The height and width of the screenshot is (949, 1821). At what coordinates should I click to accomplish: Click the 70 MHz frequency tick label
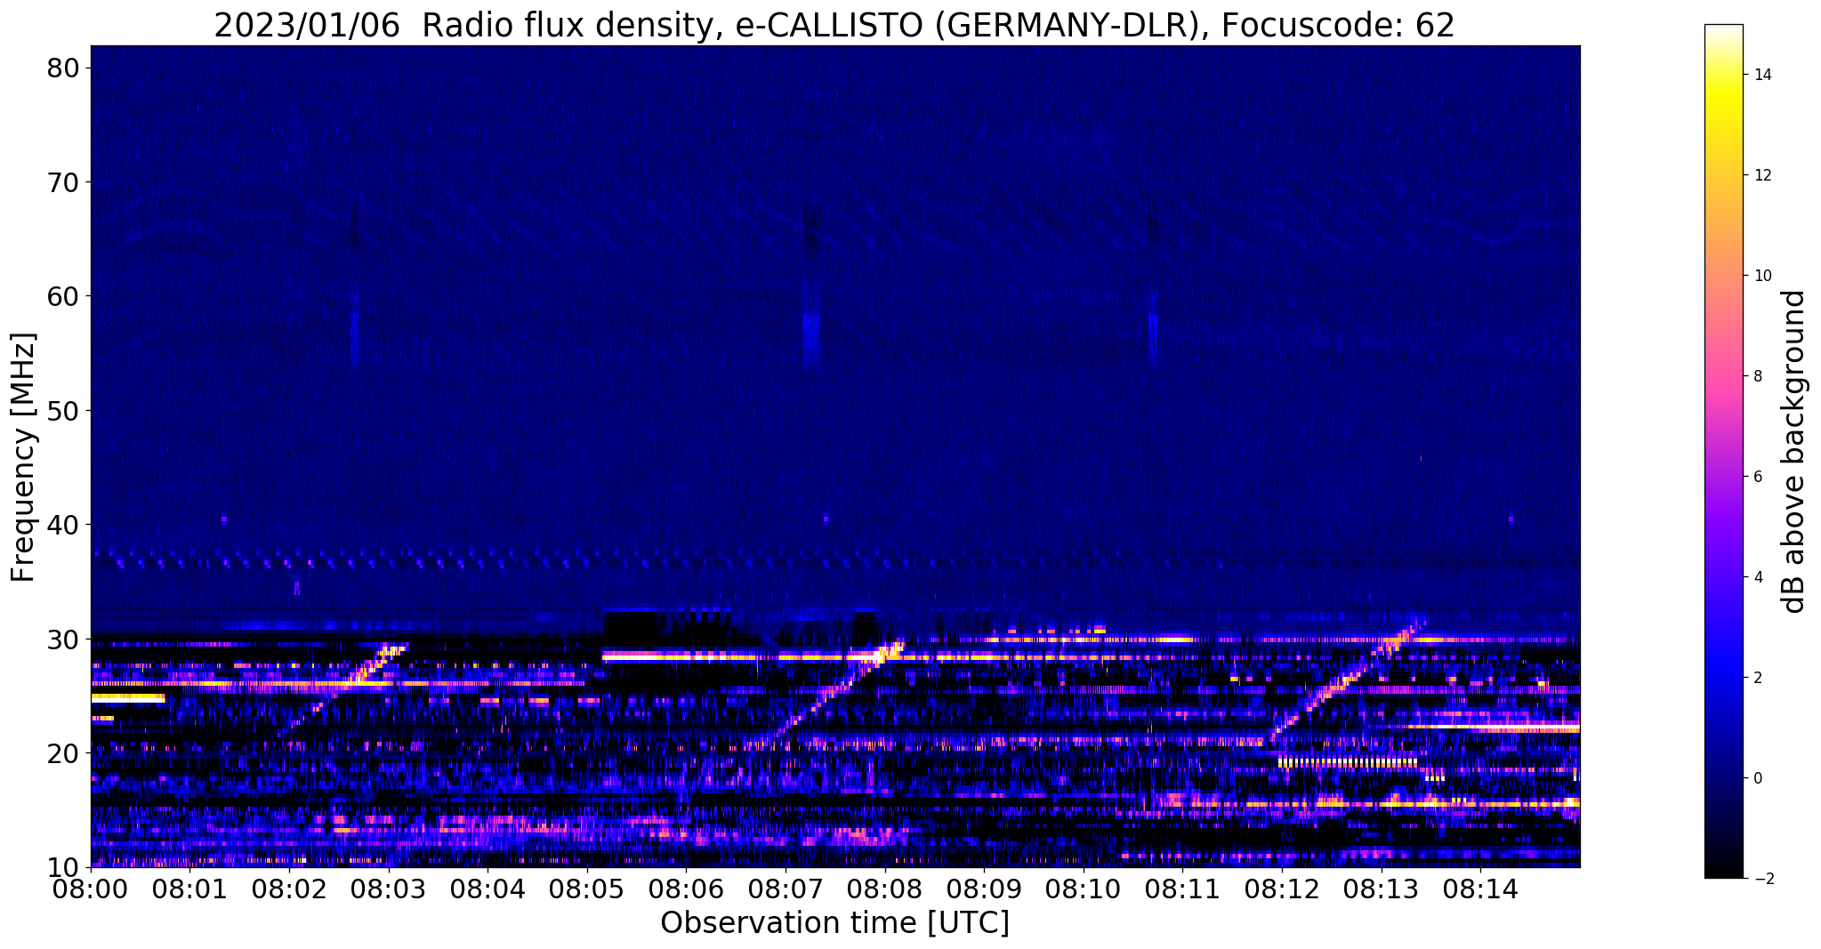[63, 182]
